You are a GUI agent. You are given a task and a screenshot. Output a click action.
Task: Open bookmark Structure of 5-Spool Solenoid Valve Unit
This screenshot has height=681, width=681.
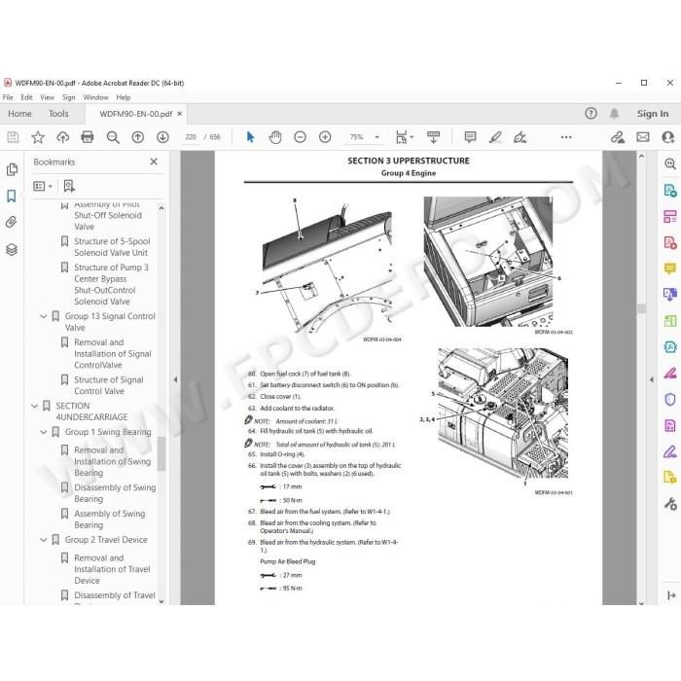(x=112, y=247)
